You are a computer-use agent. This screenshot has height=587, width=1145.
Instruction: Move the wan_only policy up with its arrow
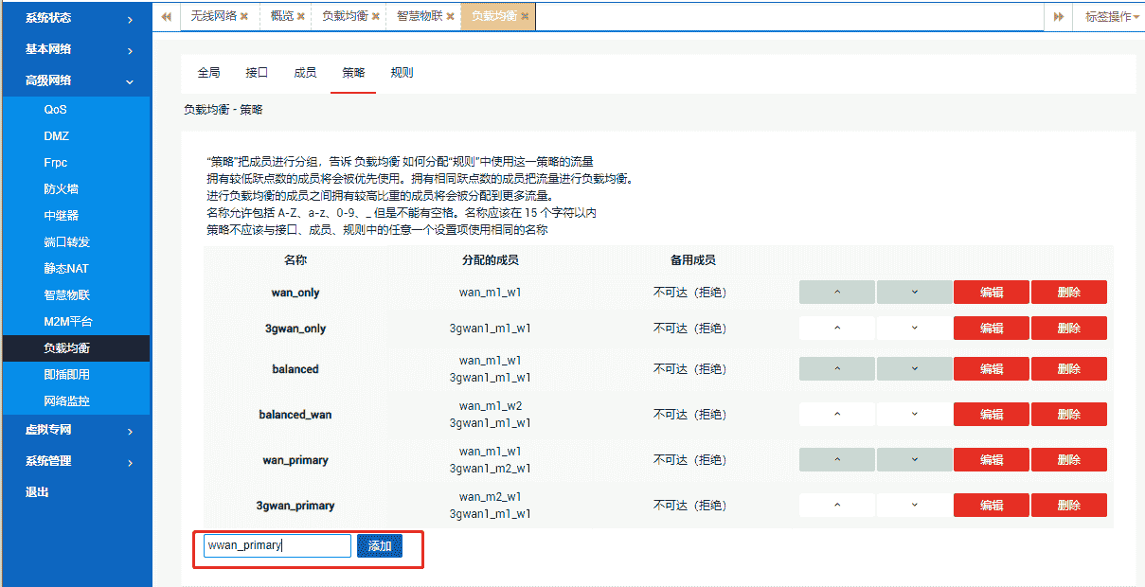coord(838,292)
